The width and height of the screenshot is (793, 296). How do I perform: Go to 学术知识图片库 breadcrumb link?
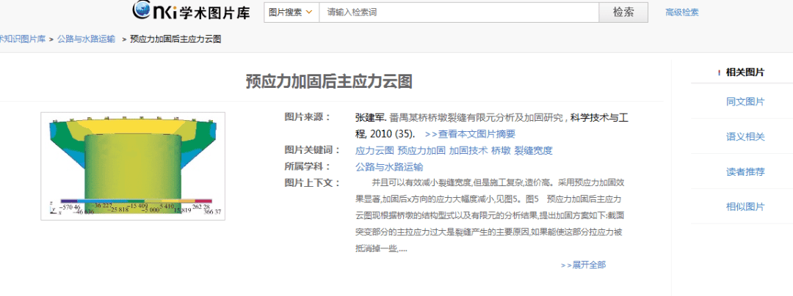pyautogui.click(x=22, y=39)
